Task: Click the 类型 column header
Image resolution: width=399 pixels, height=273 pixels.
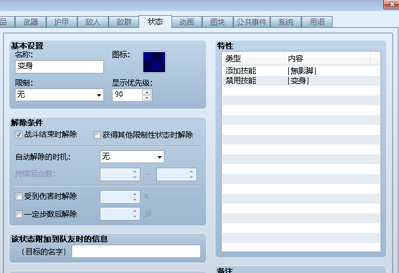Action: pyautogui.click(x=253, y=58)
